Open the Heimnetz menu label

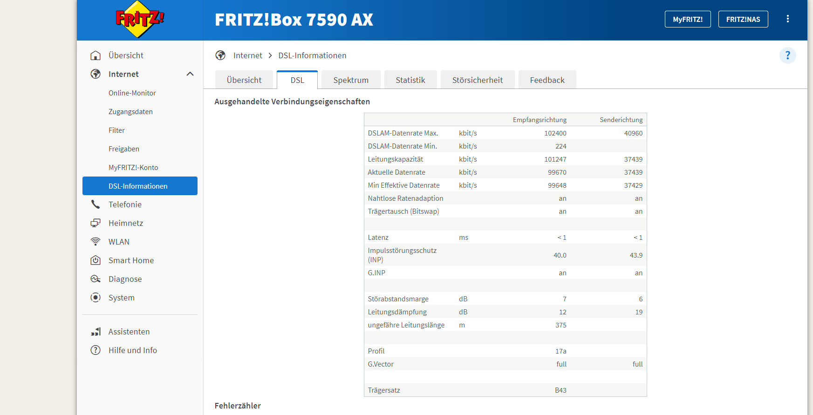(126, 223)
